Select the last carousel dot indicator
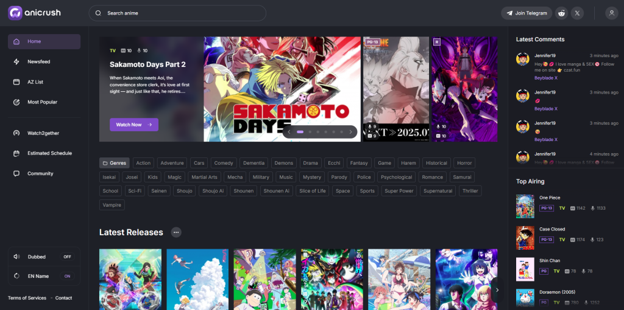The image size is (624, 310). (x=341, y=132)
